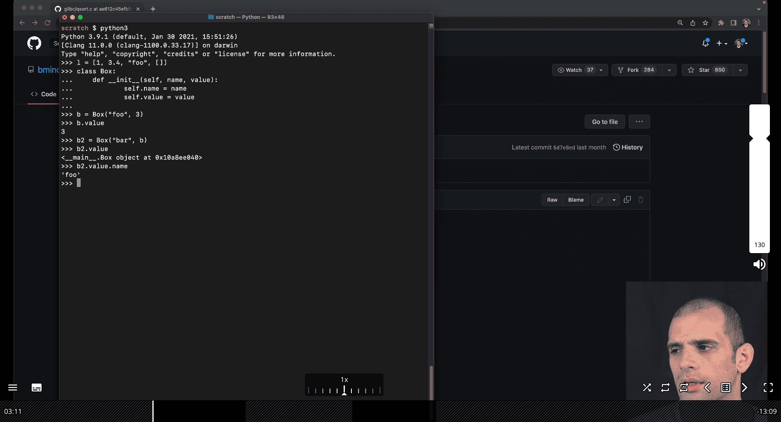Open the playlist list icon
781x422 pixels.
726,387
